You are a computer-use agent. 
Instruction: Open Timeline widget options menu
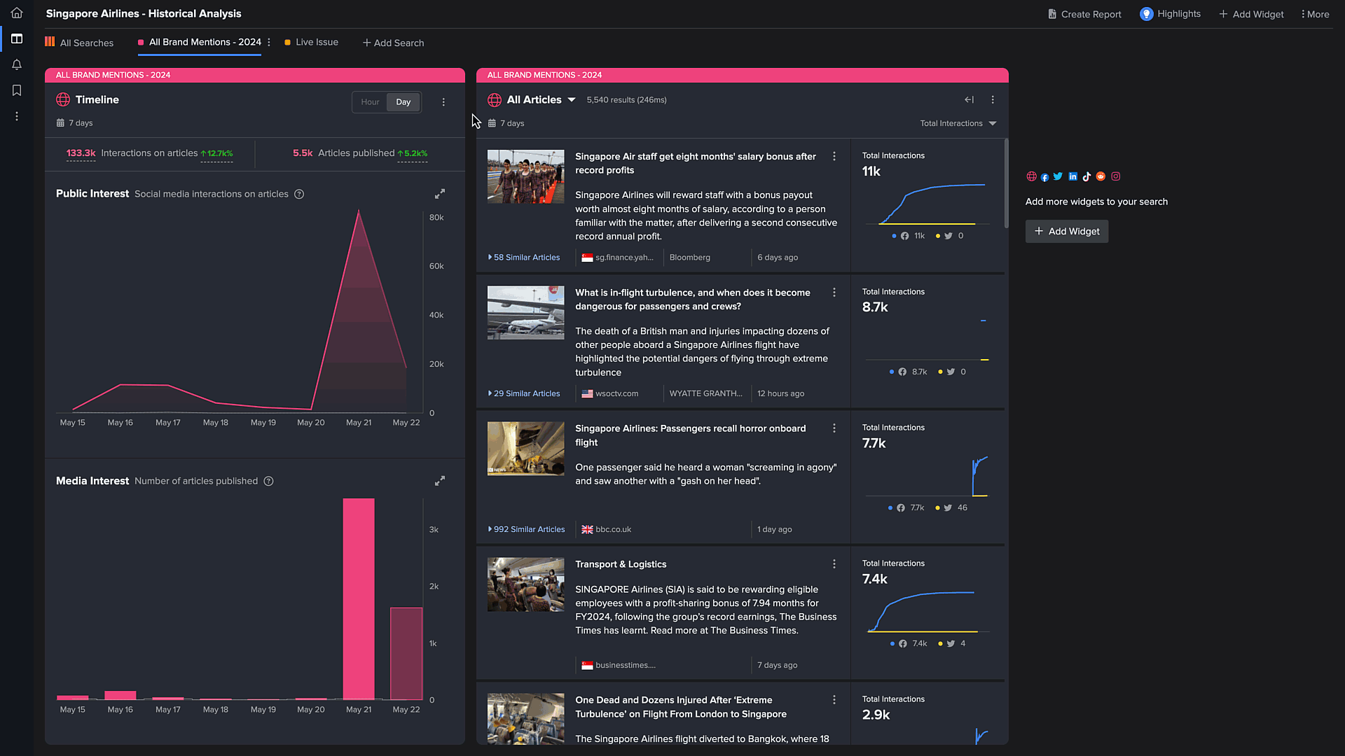click(x=443, y=102)
